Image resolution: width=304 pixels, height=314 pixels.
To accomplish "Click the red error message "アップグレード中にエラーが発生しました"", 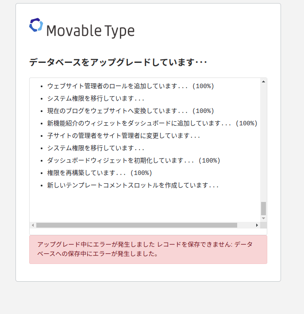I will coord(148,249).
